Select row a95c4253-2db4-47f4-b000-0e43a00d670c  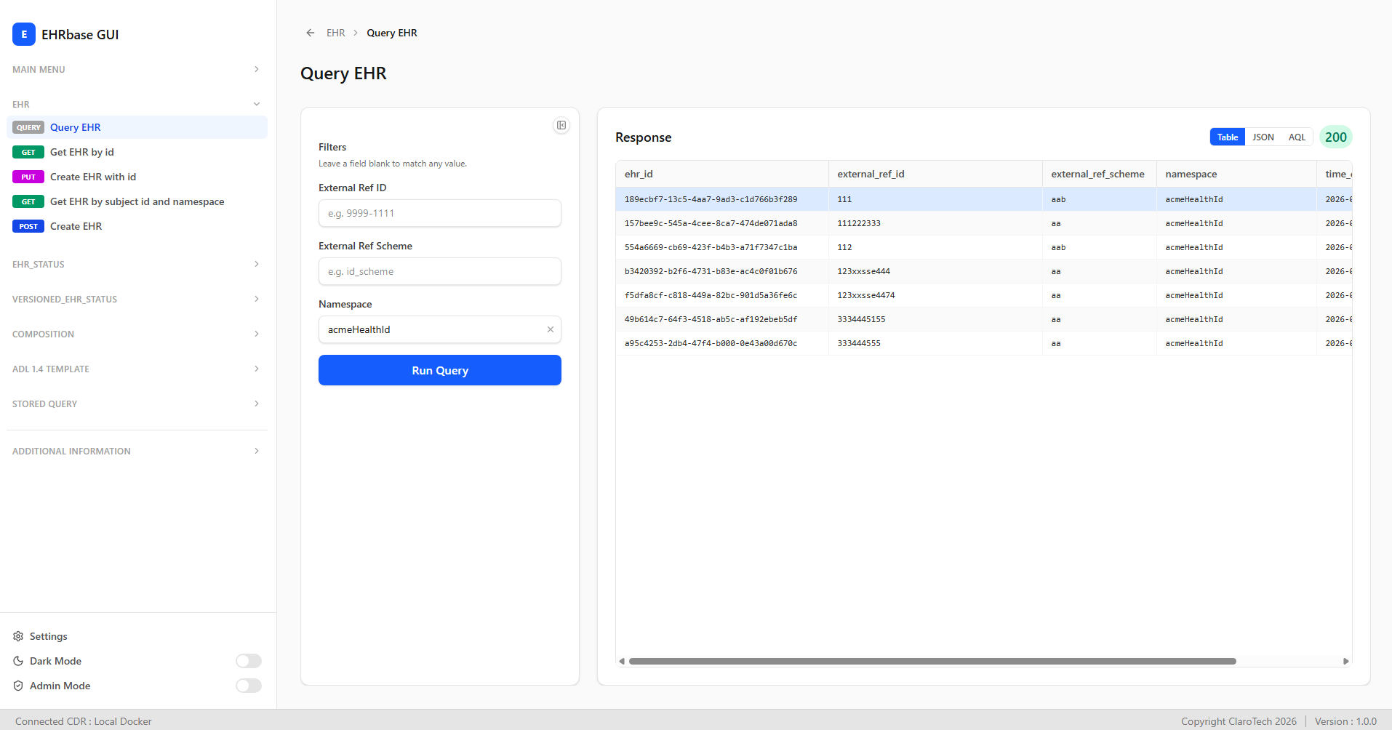[984, 343]
